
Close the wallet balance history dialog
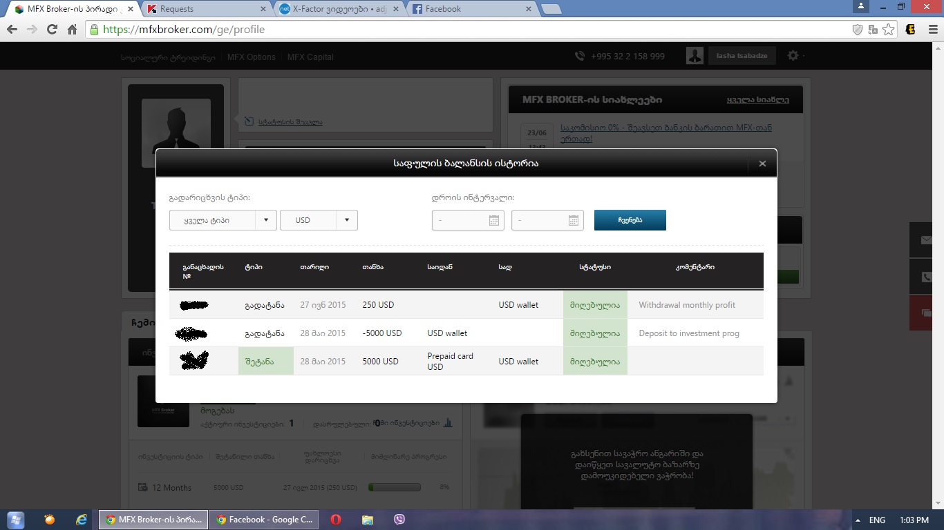[x=762, y=164]
